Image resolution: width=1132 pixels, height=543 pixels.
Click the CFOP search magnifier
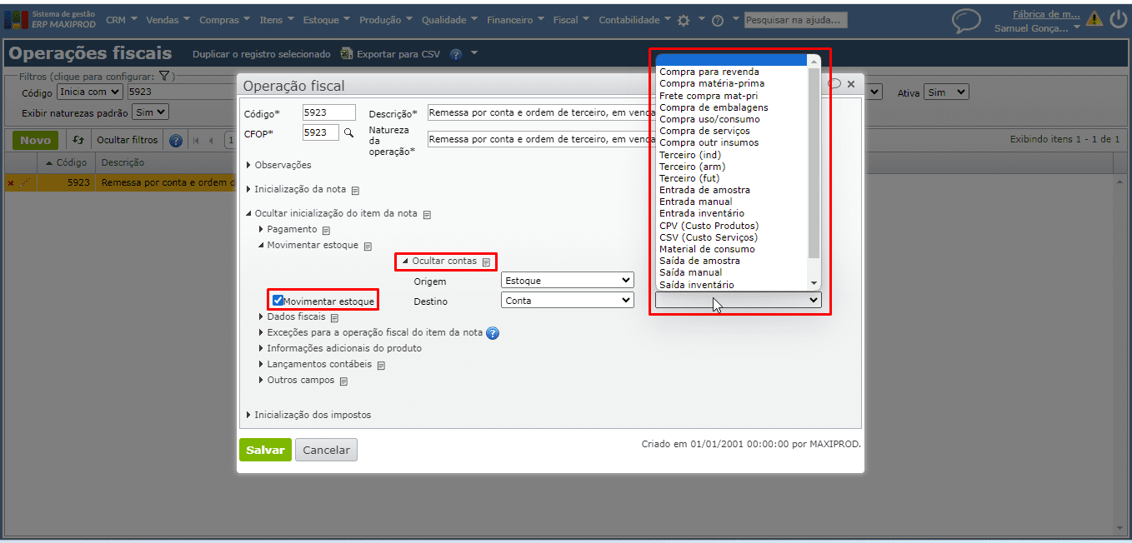click(348, 132)
